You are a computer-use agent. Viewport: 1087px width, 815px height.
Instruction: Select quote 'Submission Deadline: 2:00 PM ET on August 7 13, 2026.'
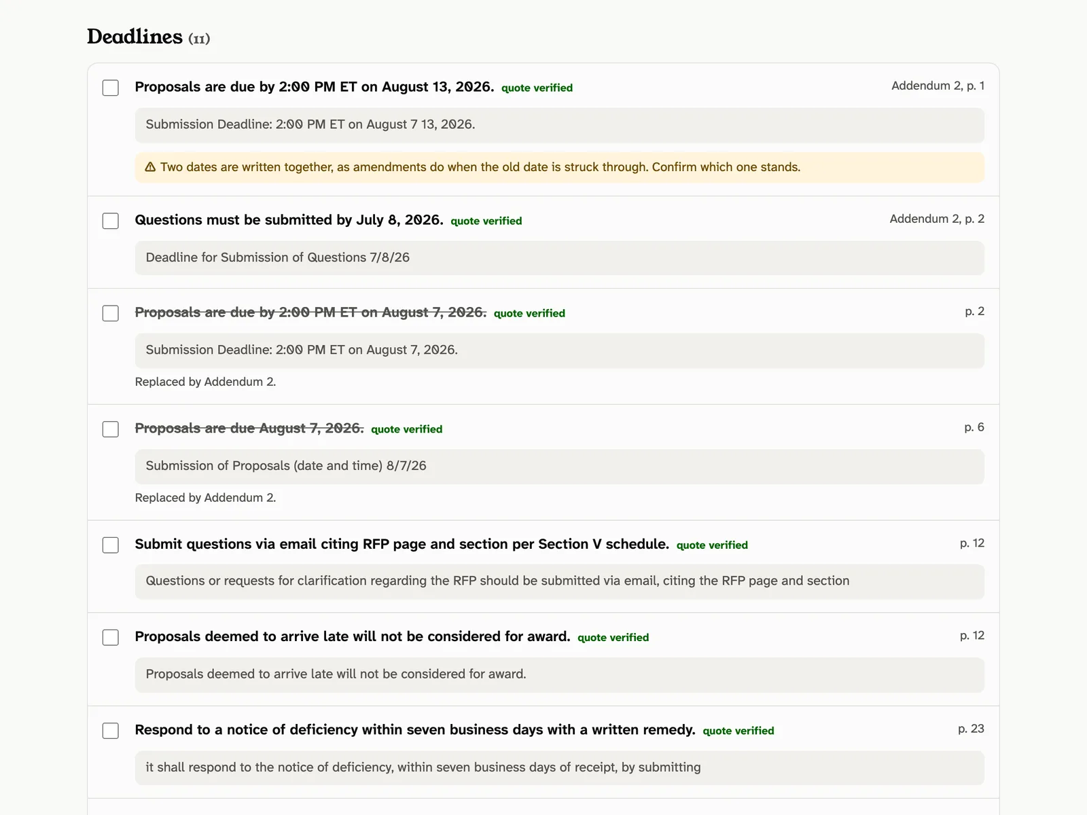[x=559, y=125]
